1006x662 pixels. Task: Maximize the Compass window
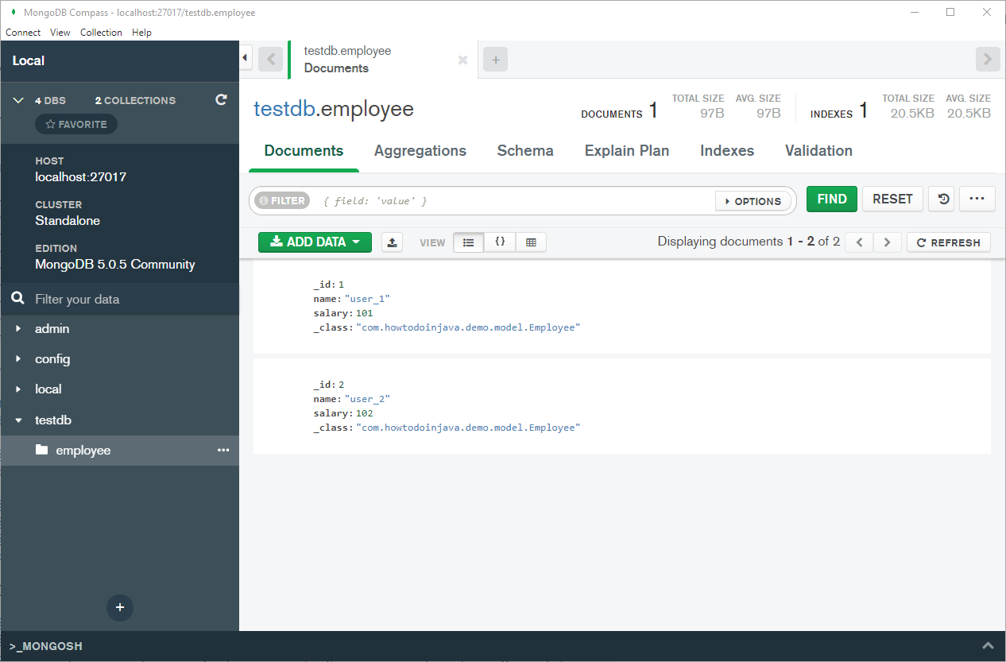point(950,12)
